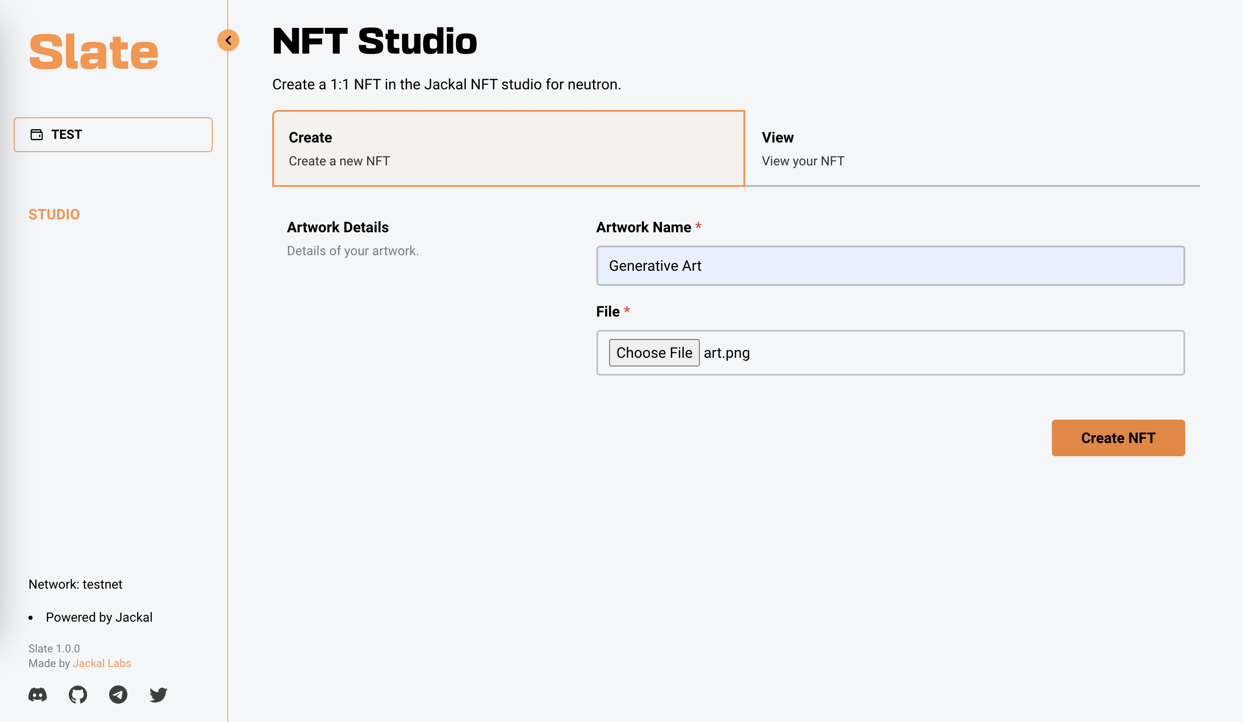
Task: Switch to the View tab
Action: [972, 148]
